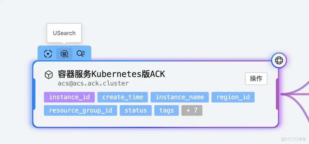
Task: Select the create_time tag
Action: click(122, 97)
